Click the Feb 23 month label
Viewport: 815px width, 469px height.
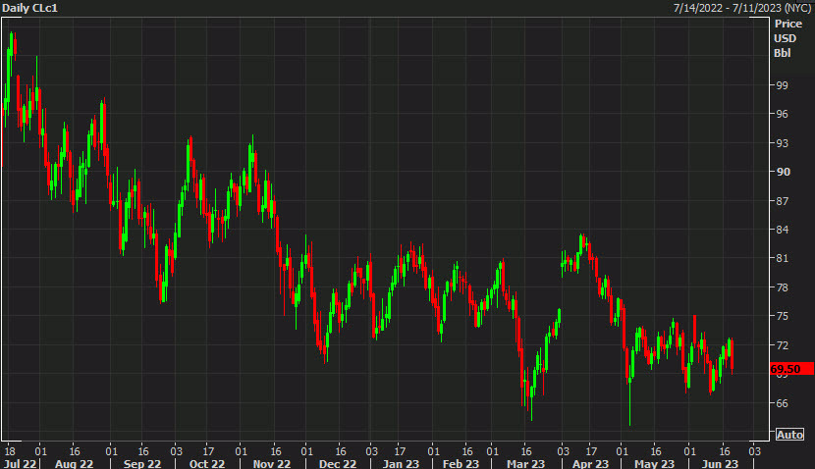[x=461, y=463]
